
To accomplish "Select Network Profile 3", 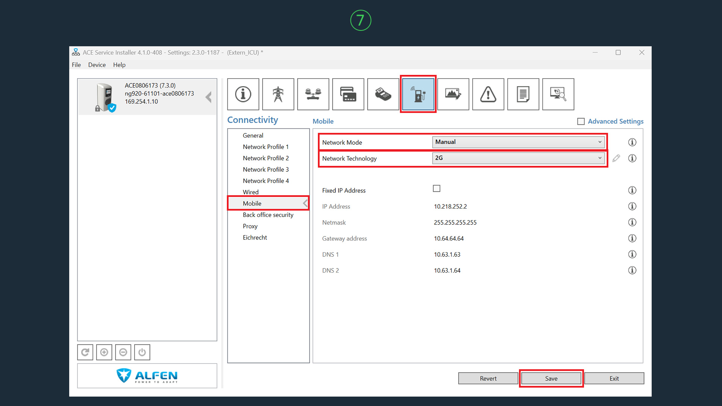I will tap(266, 170).
